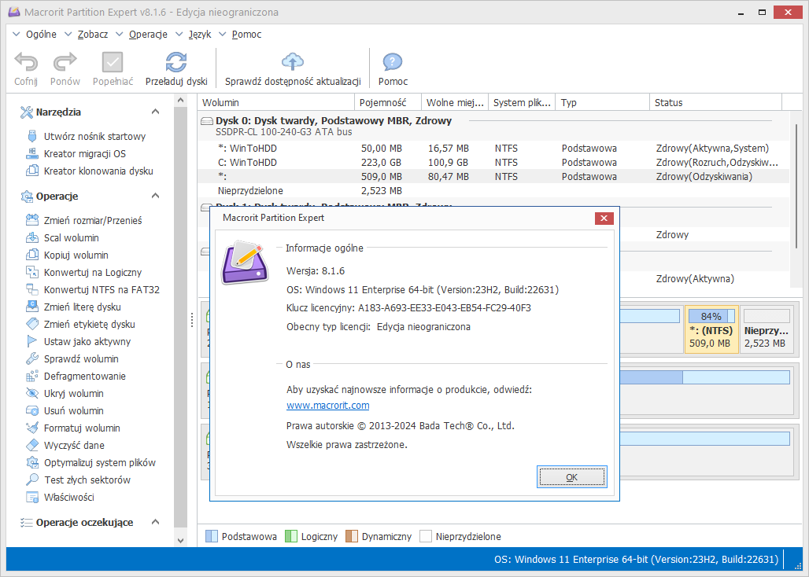Image resolution: width=809 pixels, height=577 pixels.
Task: Click sidebar scroll down arrow
Action: (180, 540)
